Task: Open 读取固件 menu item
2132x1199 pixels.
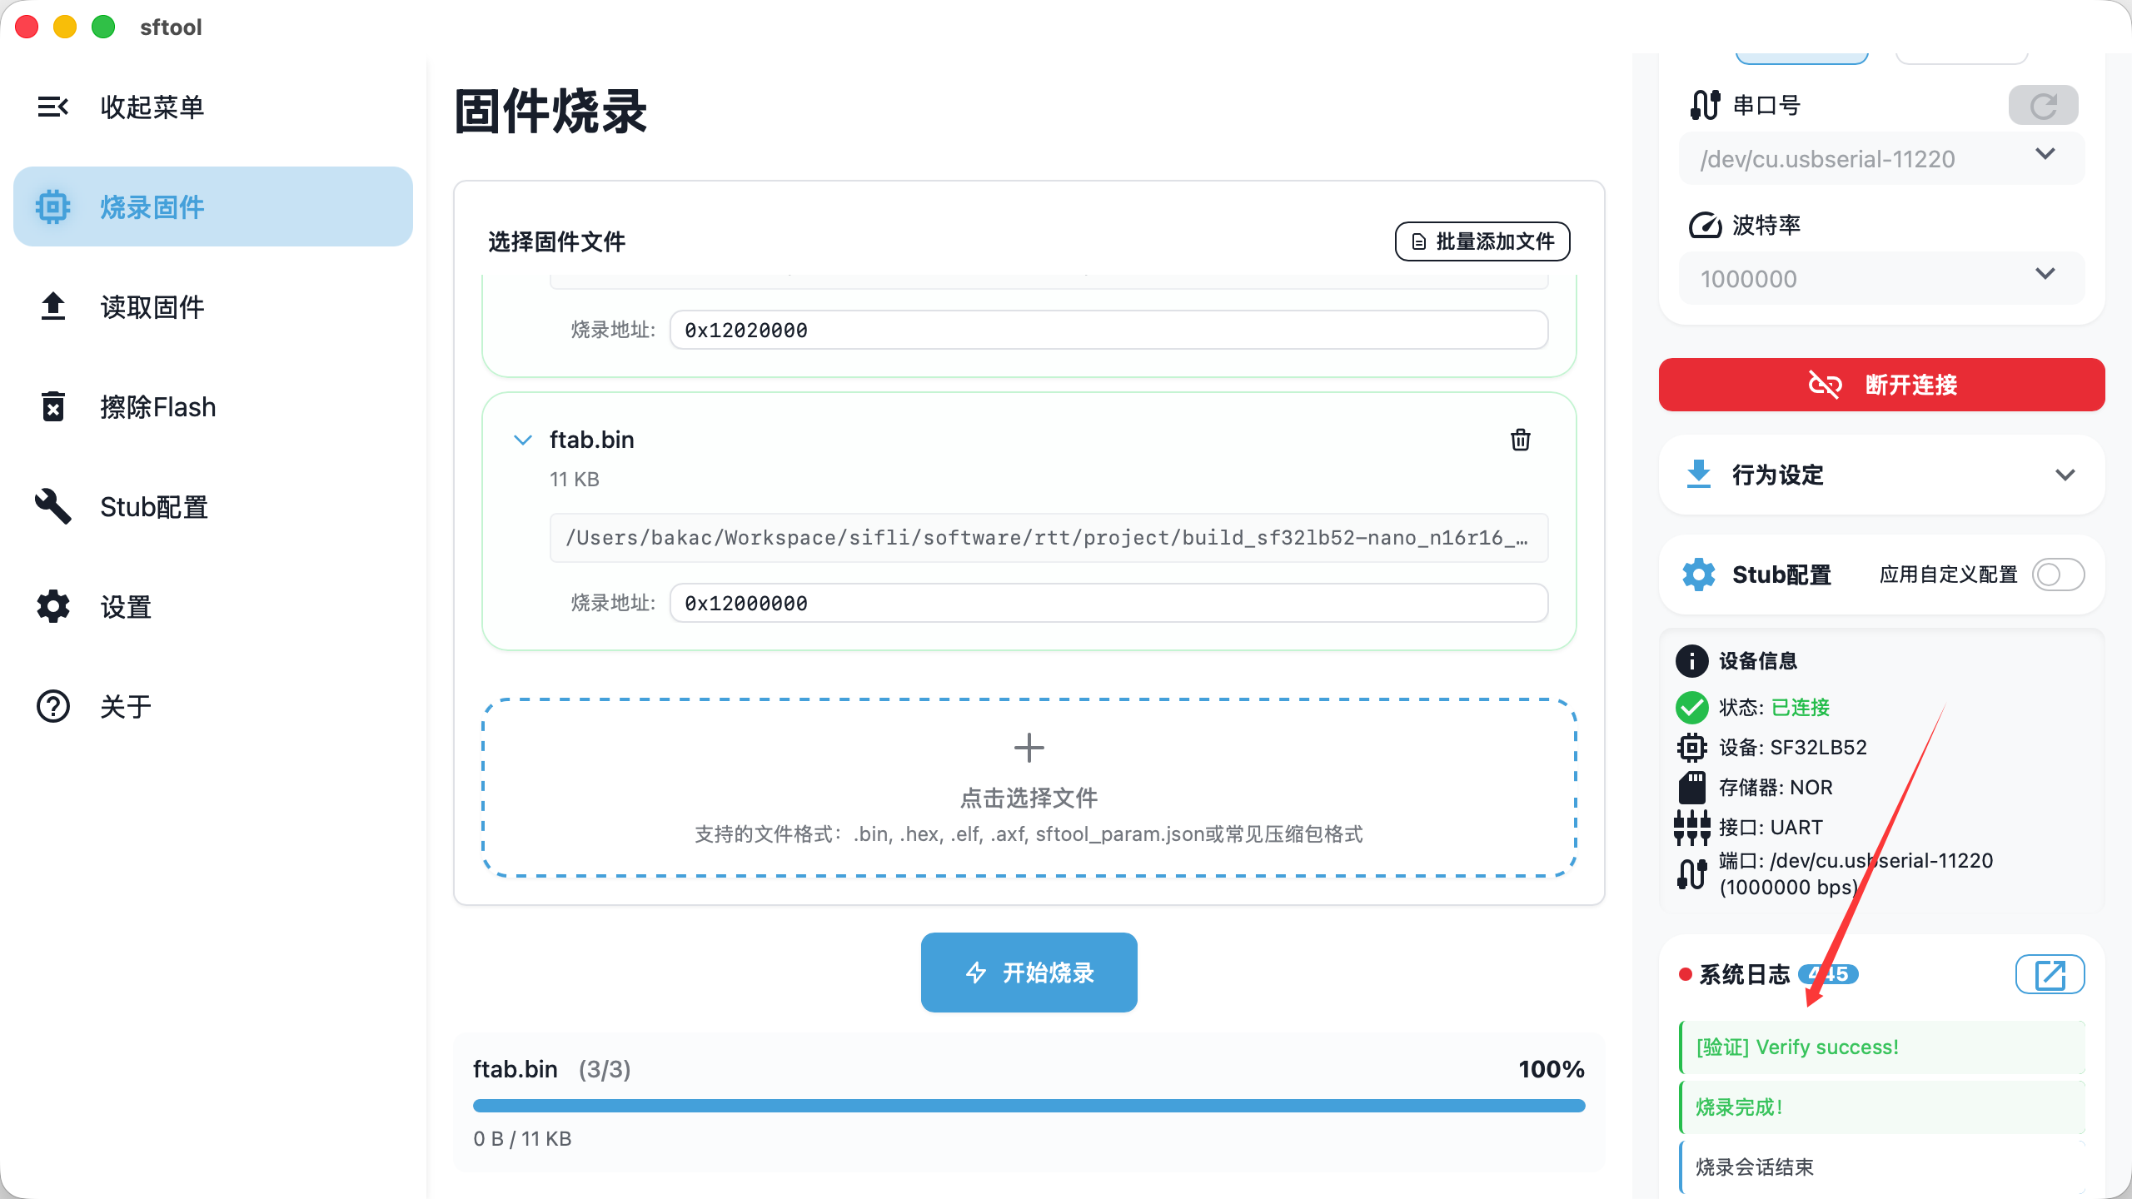Action: 152,306
